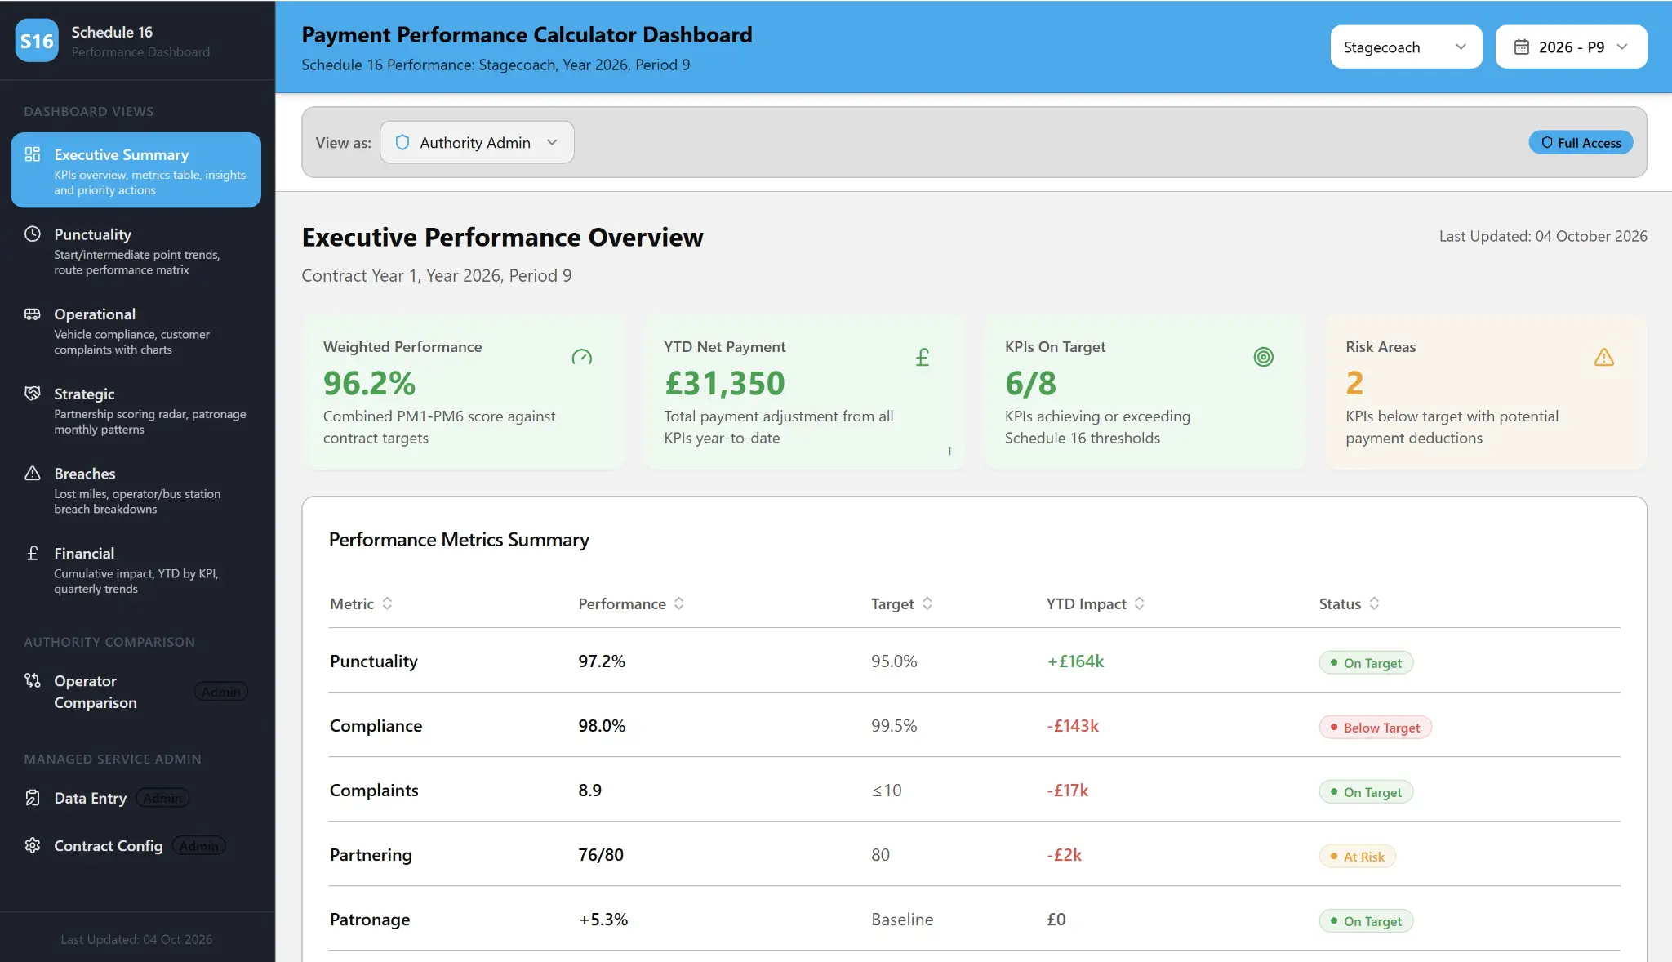Switch to the Executive Summary view
The width and height of the screenshot is (1672, 962).
point(136,170)
